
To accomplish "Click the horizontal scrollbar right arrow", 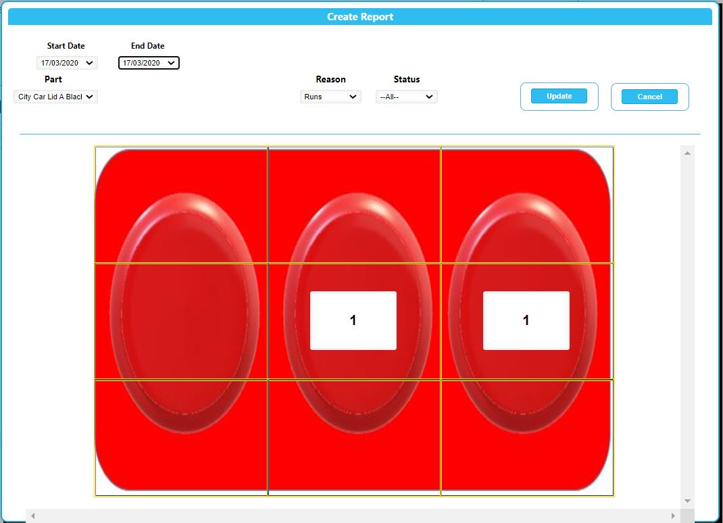I will [x=673, y=516].
